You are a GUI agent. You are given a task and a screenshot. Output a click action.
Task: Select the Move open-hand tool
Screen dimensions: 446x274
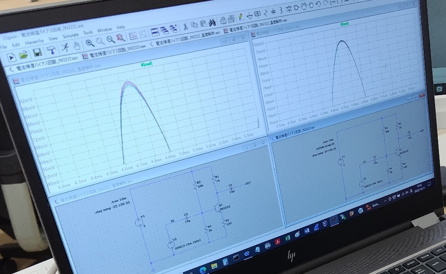tap(304, 6)
